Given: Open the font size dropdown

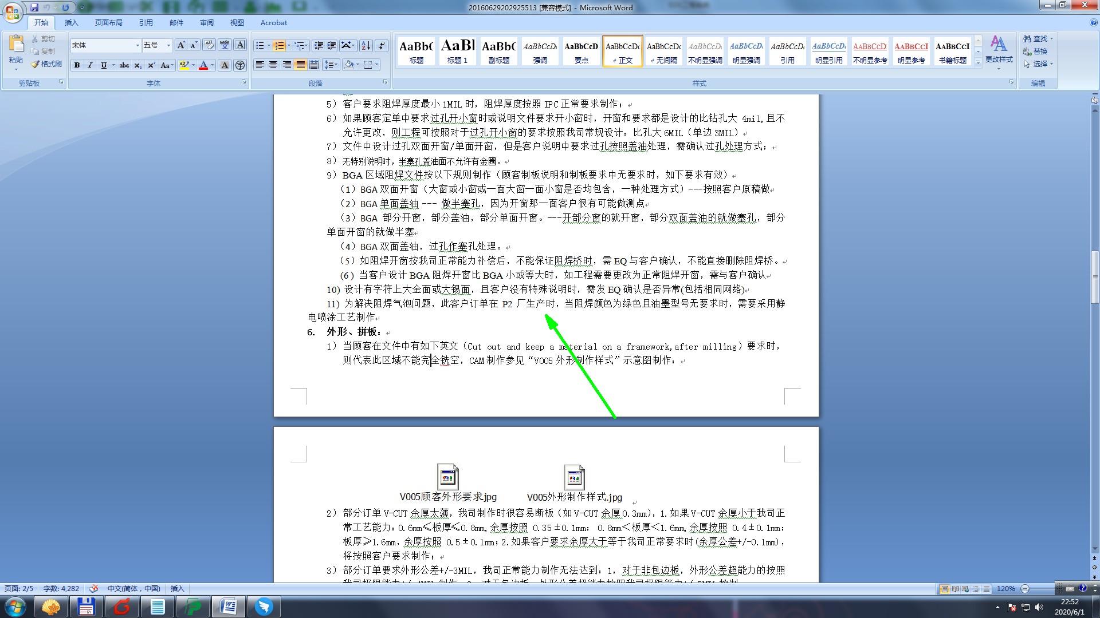Looking at the screenshot, I should point(168,45).
